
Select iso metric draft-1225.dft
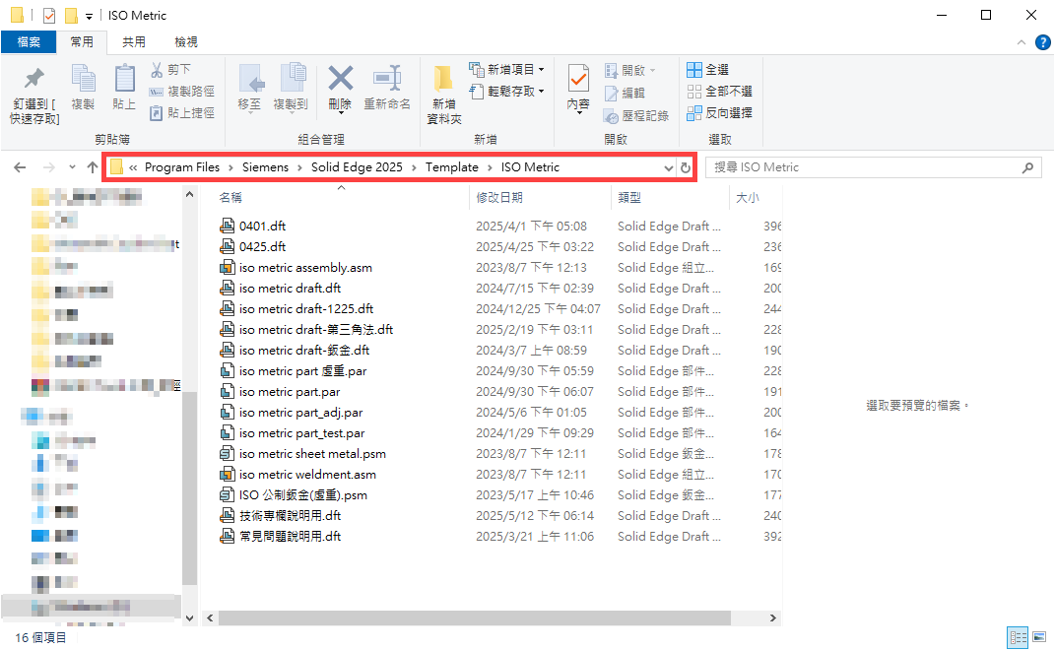306,309
